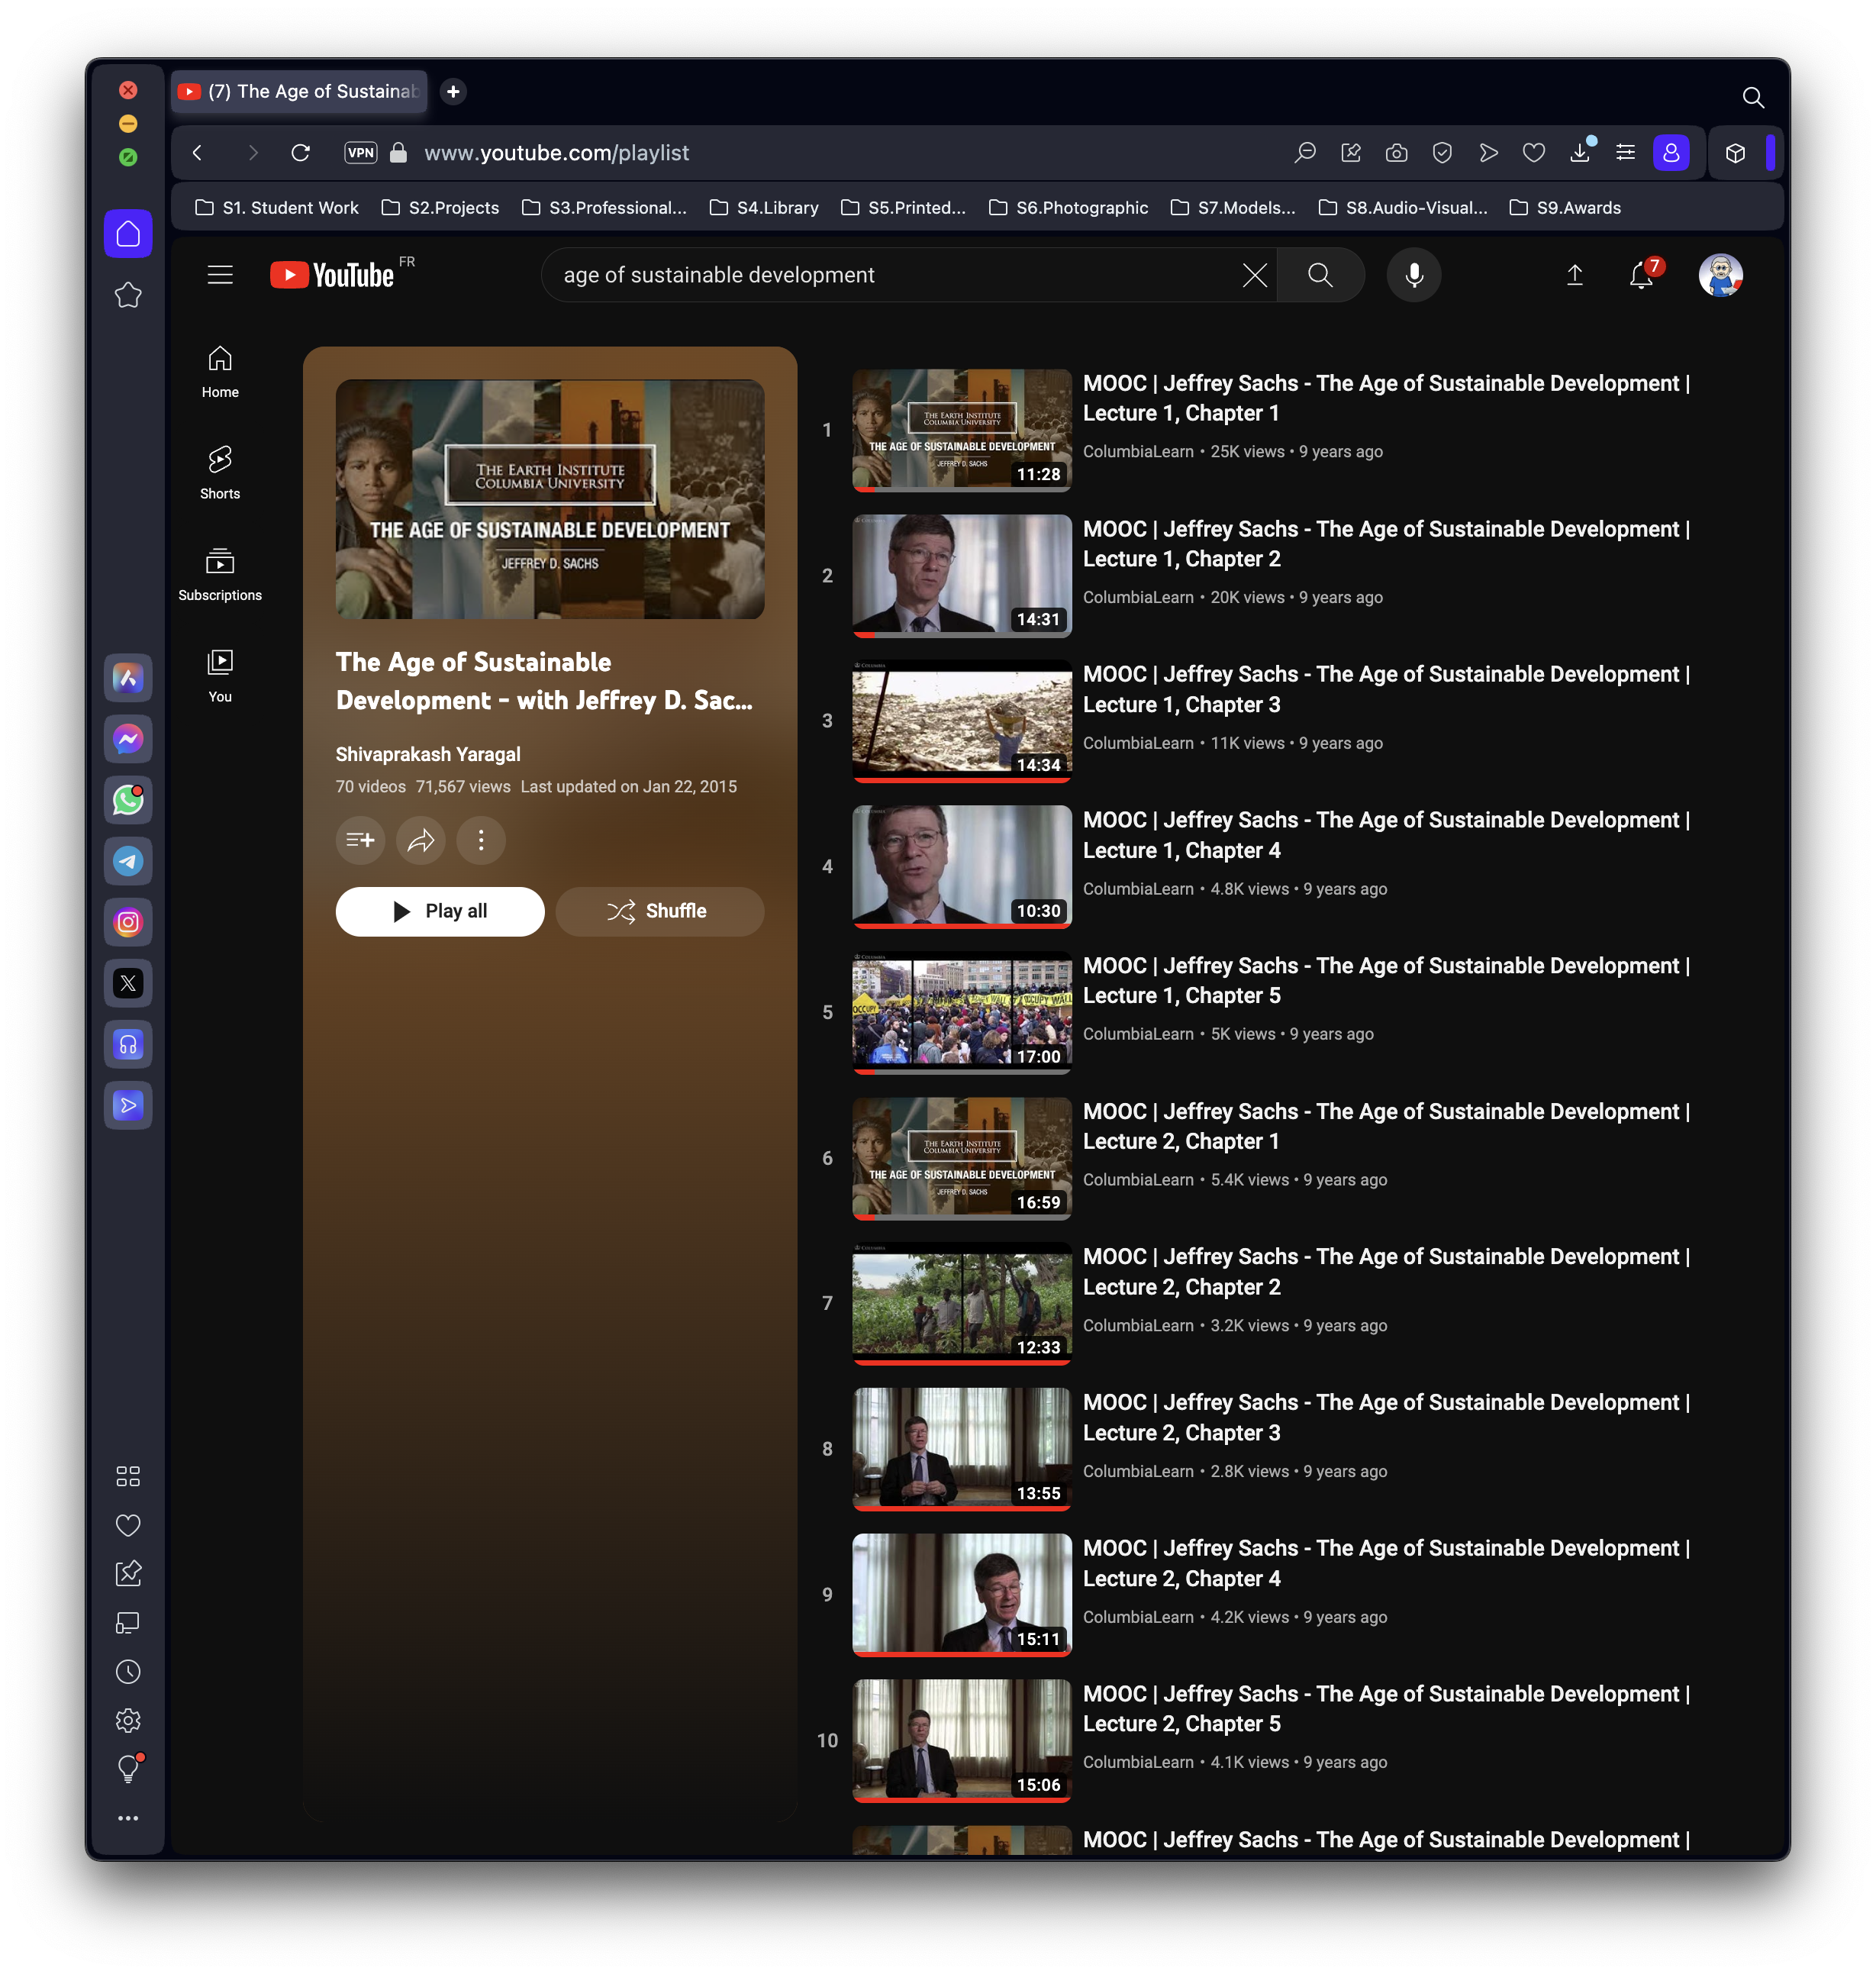1876x1974 pixels.
Task: Open the playlist cover thumbnail
Action: pyautogui.click(x=550, y=499)
